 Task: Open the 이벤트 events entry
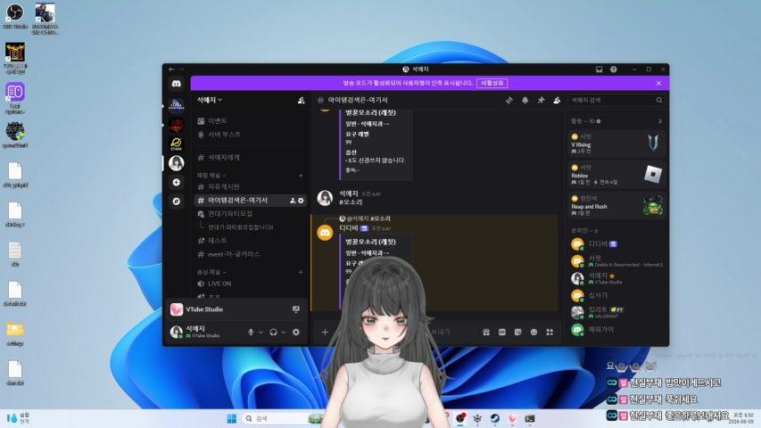pyautogui.click(x=250, y=121)
